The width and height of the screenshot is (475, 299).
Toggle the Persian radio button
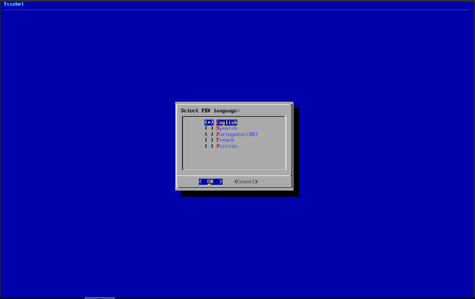(209, 146)
